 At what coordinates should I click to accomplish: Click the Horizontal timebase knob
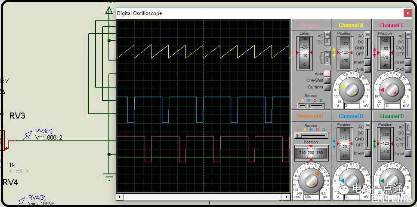pos(310,180)
